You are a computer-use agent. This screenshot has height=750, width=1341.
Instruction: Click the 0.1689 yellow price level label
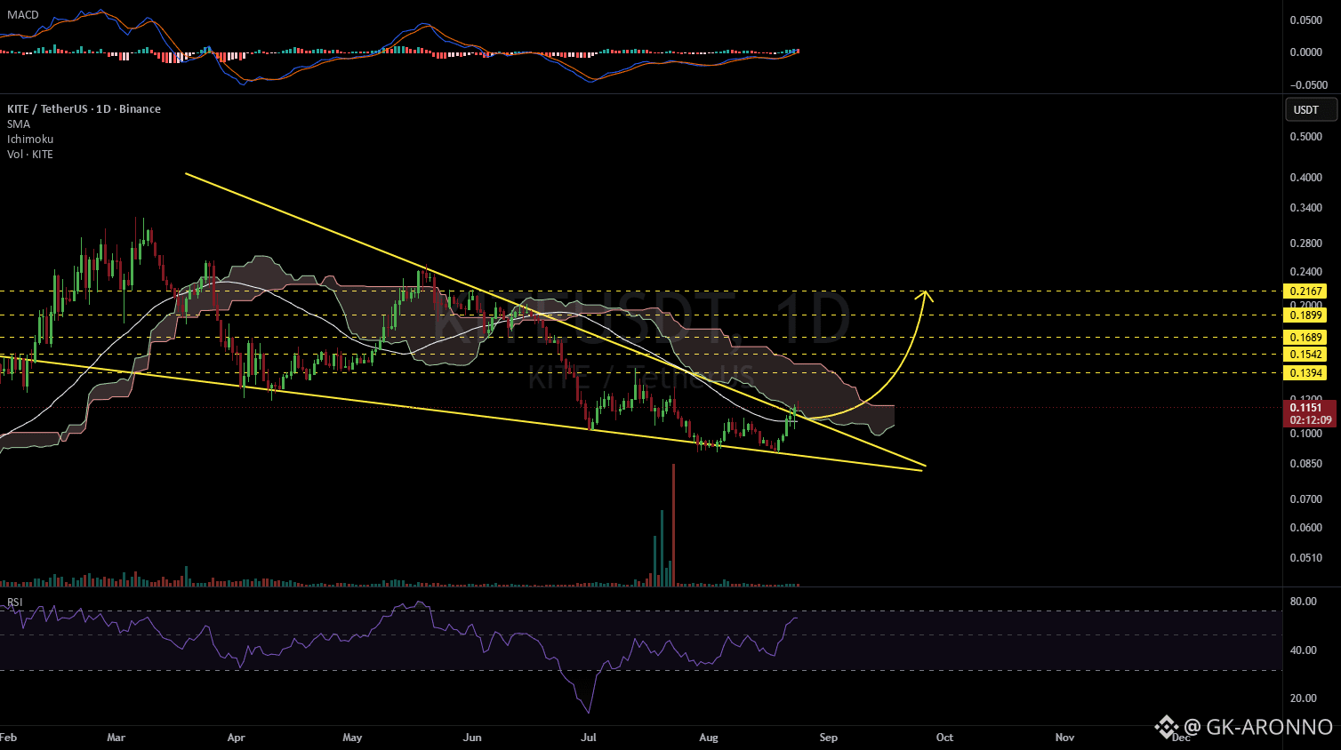pyautogui.click(x=1305, y=337)
